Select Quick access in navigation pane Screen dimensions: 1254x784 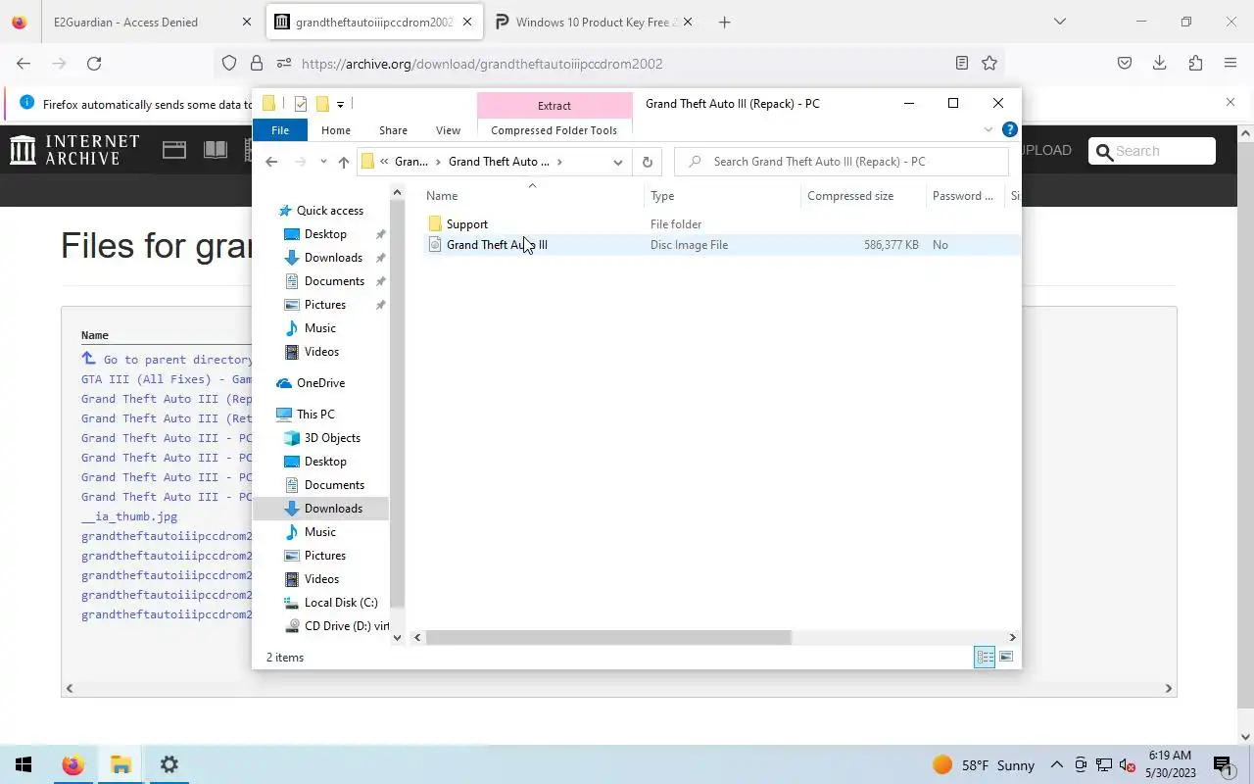[329, 211]
